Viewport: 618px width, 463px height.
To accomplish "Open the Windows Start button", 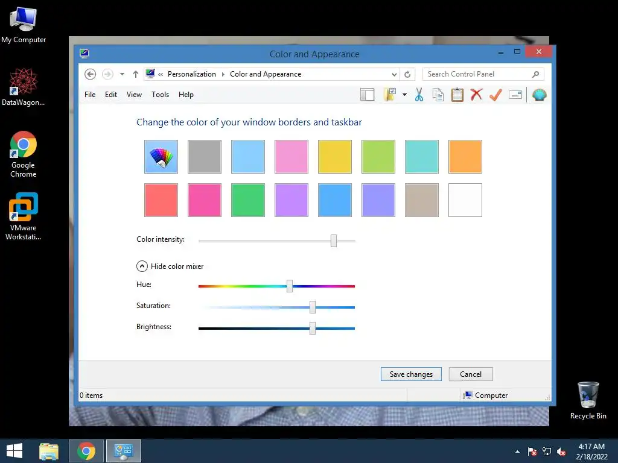I will coord(14,451).
